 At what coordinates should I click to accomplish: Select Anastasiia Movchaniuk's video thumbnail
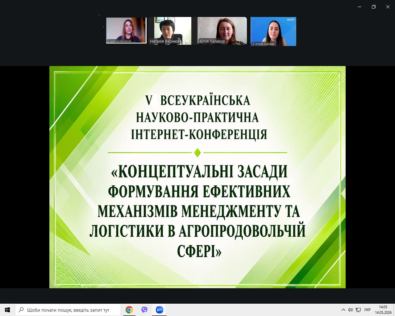pos(126,30)
